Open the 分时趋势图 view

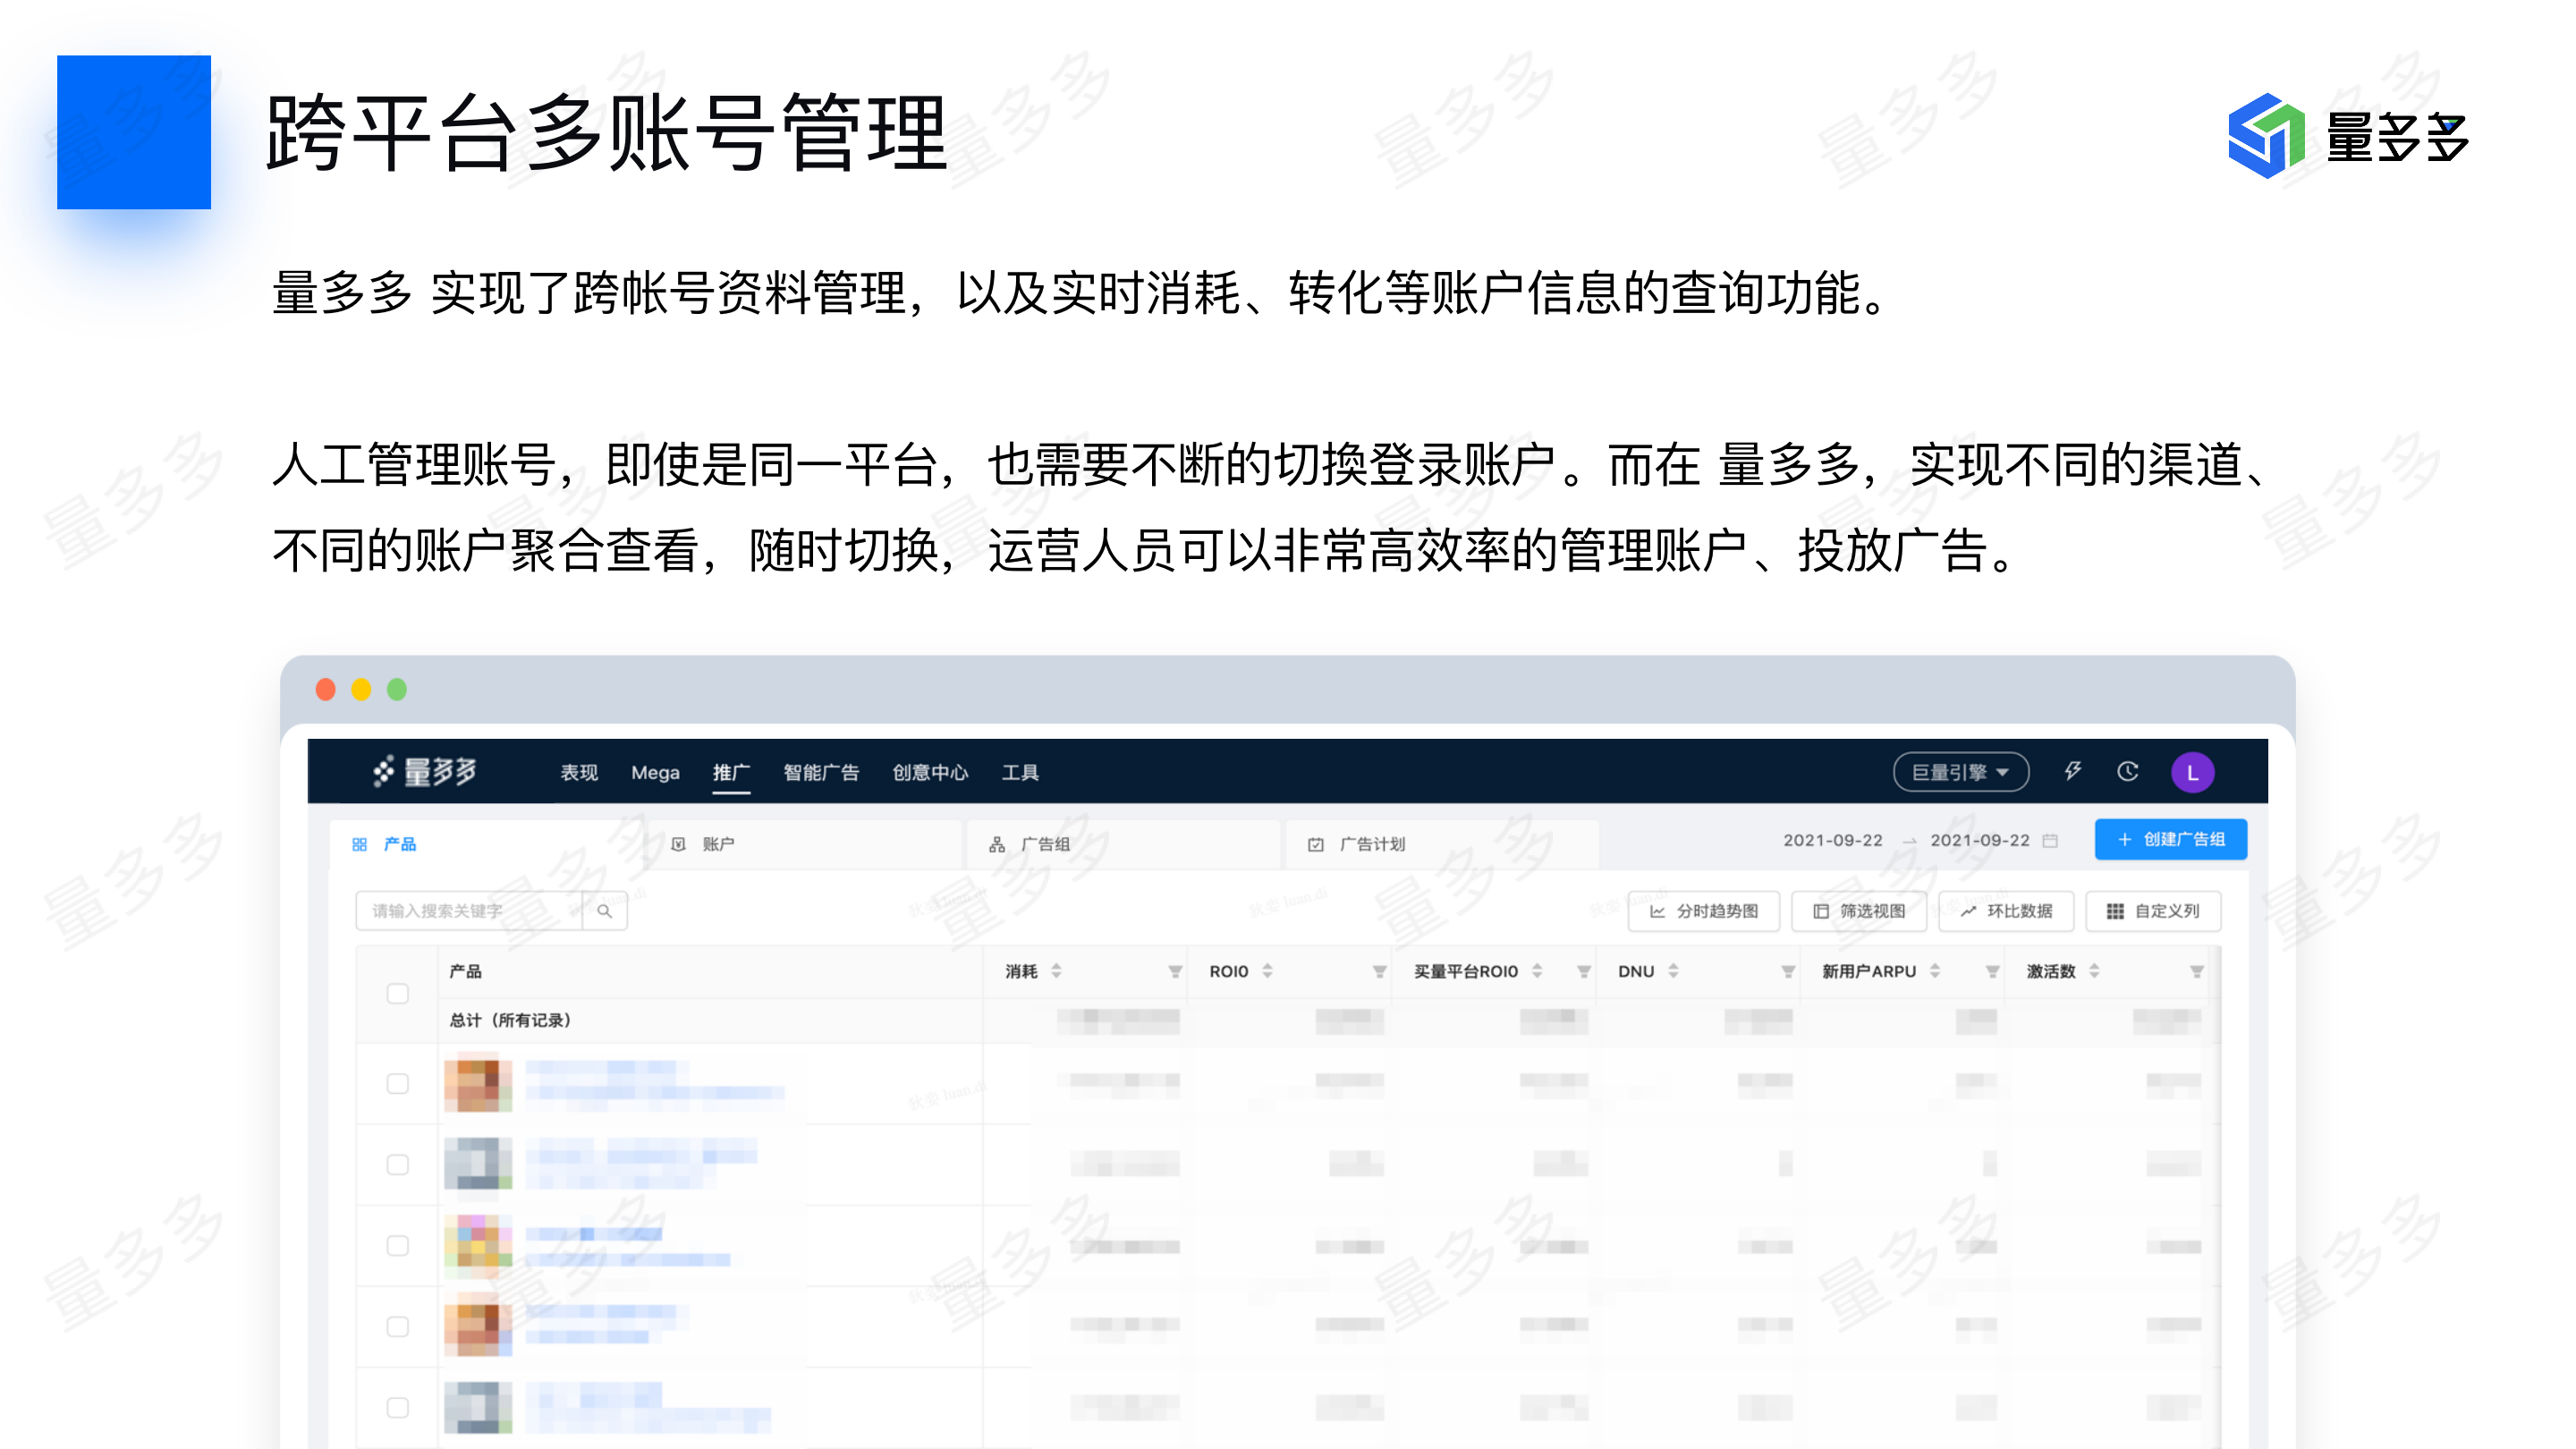pyautogui.click(x=1703, y=910)
